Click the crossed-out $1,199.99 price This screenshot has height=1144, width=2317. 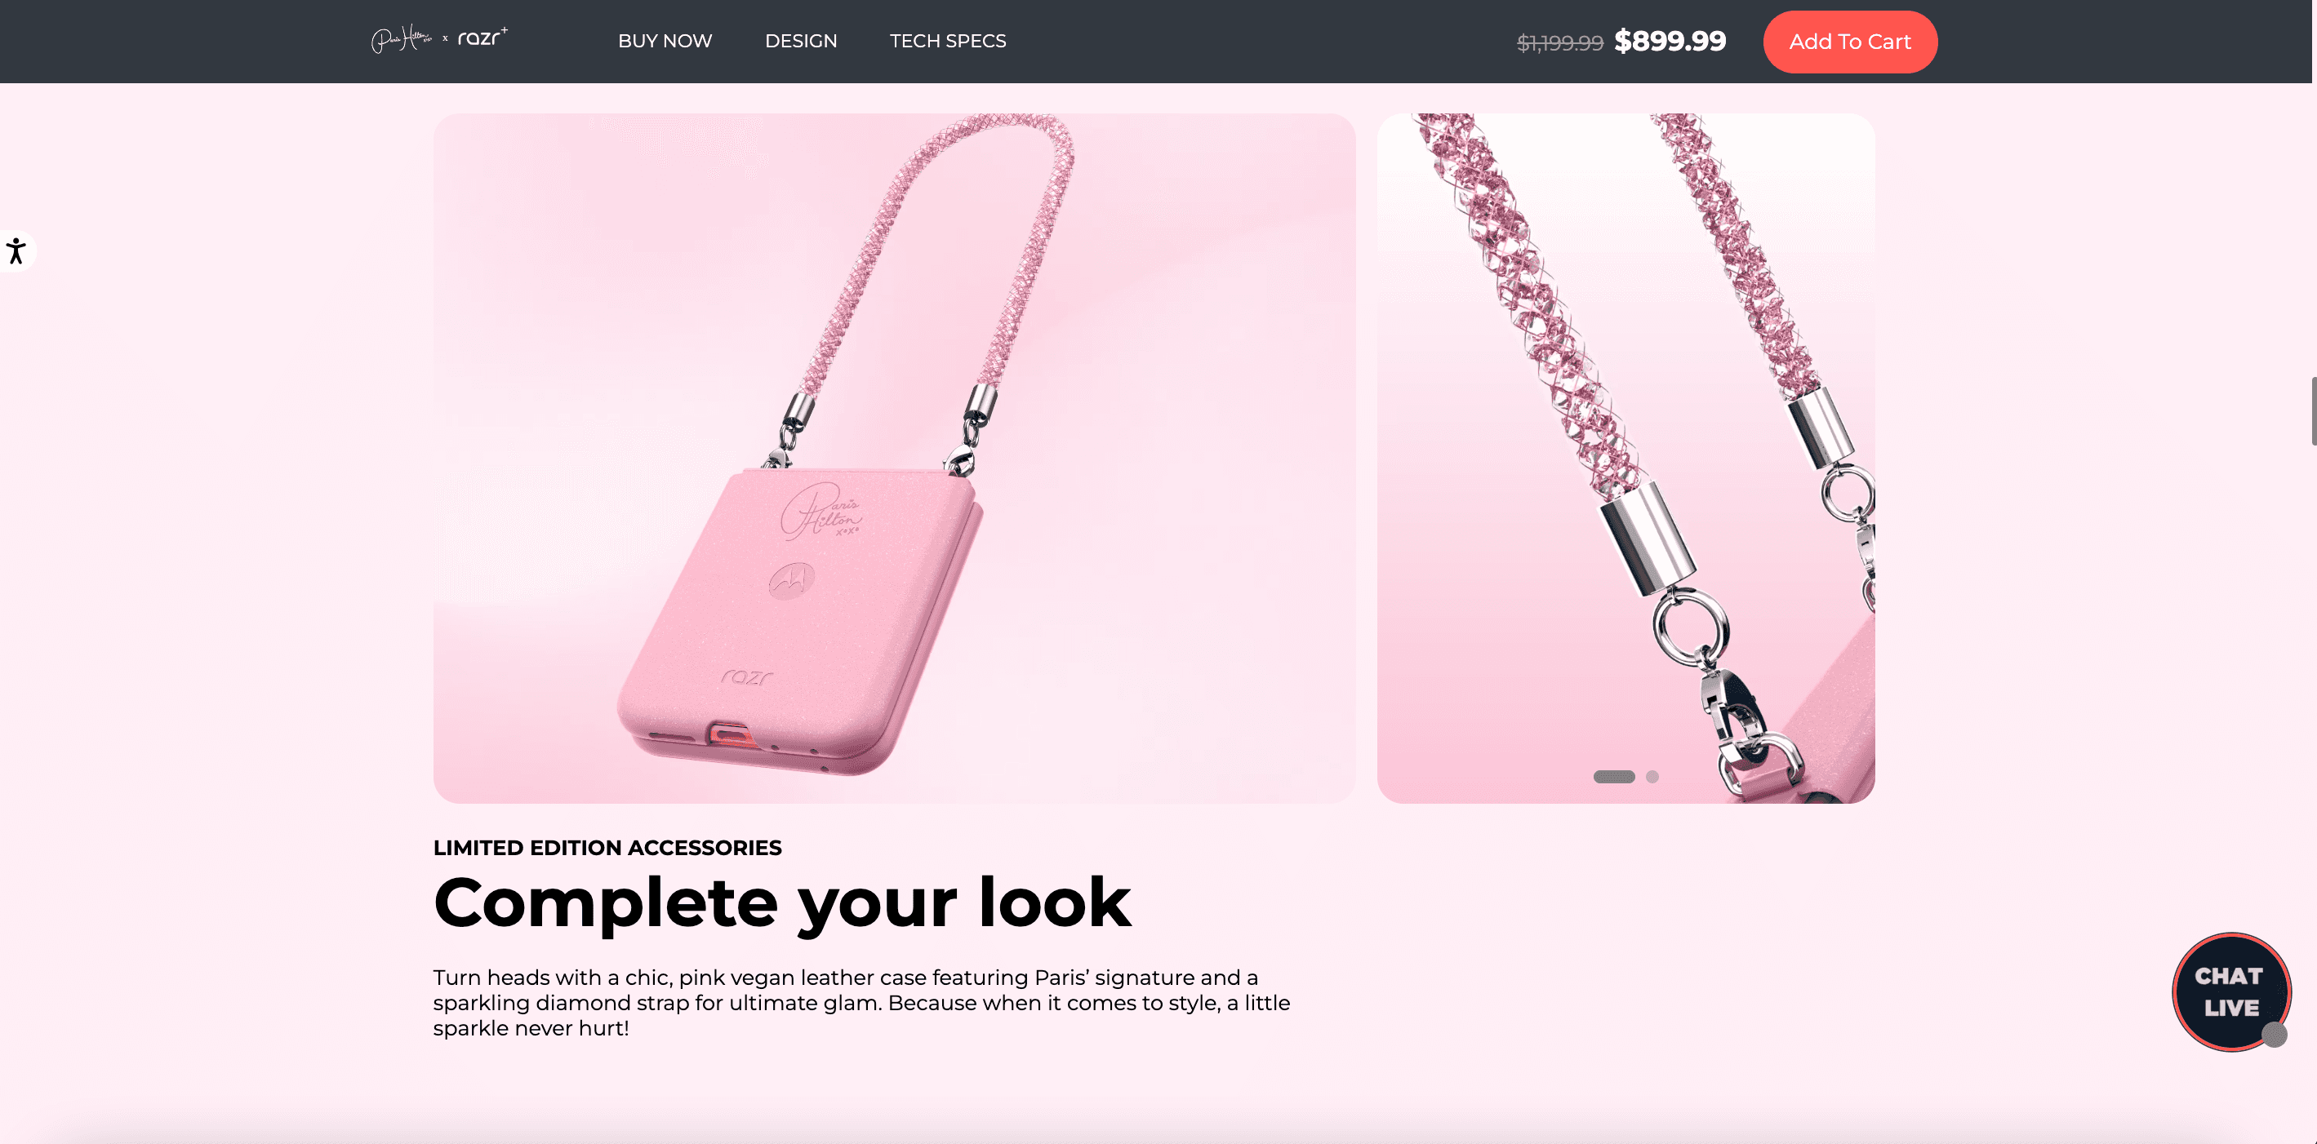pyautogui.click(x=1559, y=42)
